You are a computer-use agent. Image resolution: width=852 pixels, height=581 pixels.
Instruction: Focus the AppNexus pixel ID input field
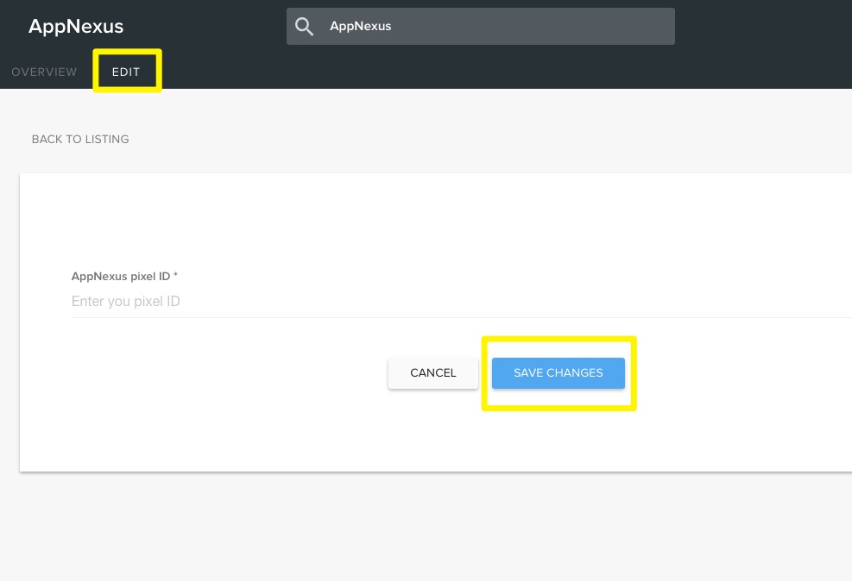tap(461, 301)
